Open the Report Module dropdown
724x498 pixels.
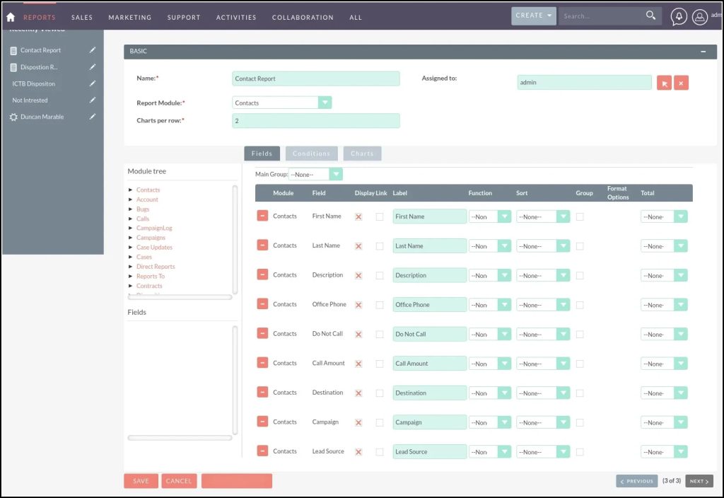(325, 103)
